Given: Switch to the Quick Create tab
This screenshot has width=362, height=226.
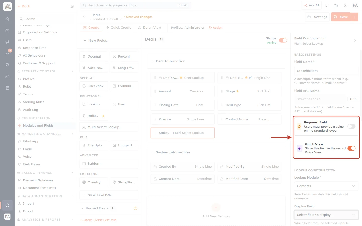Looking at the screenshot, I should (x=118, y=28).
